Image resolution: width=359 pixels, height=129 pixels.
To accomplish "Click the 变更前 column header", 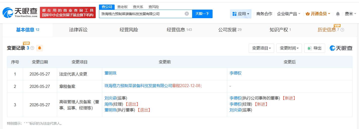I will coord(165,62).
